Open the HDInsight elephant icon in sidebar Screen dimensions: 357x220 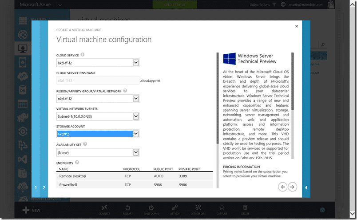23,118
